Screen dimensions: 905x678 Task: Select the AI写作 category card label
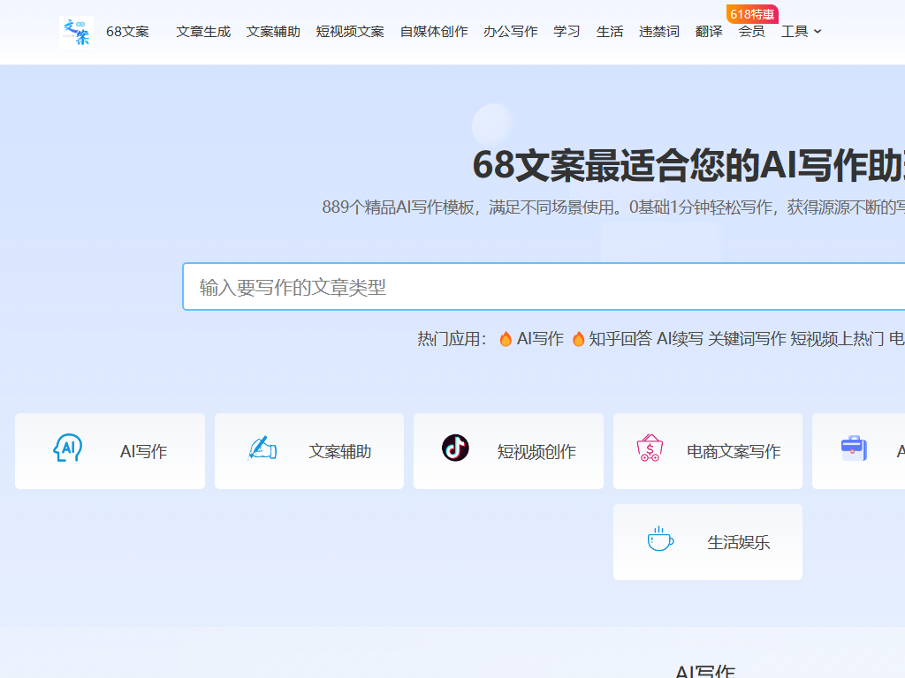coord(144,451)
